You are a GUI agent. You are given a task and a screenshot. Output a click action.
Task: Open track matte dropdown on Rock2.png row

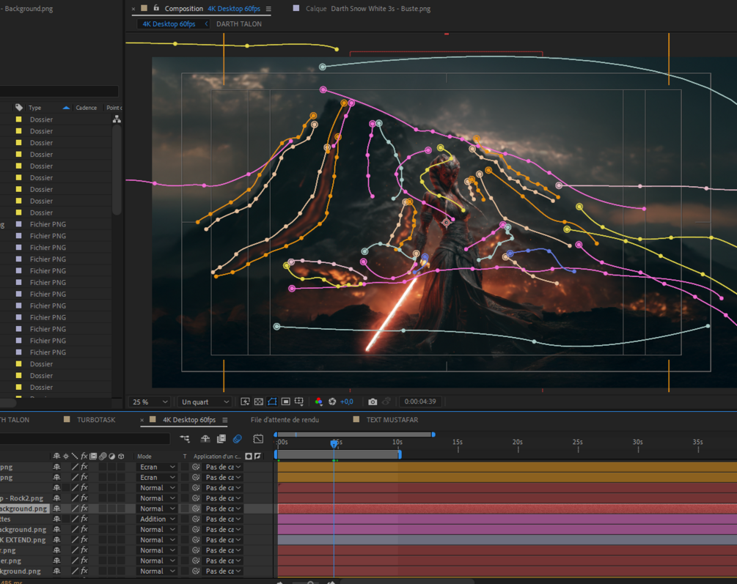[223, 498]
